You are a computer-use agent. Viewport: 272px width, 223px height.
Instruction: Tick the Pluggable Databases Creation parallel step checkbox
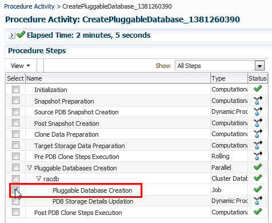15,168
